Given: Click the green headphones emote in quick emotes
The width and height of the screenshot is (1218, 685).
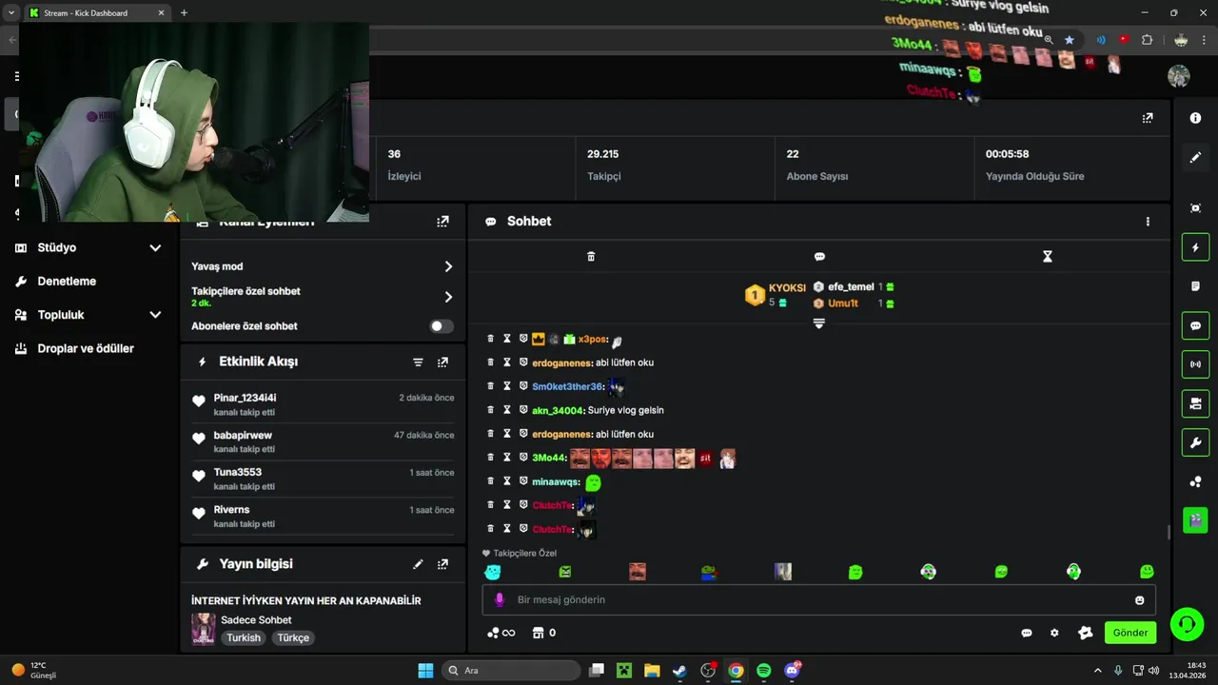Looking at the screenshot, I should pyautogui.click(x=1073, y=572).
